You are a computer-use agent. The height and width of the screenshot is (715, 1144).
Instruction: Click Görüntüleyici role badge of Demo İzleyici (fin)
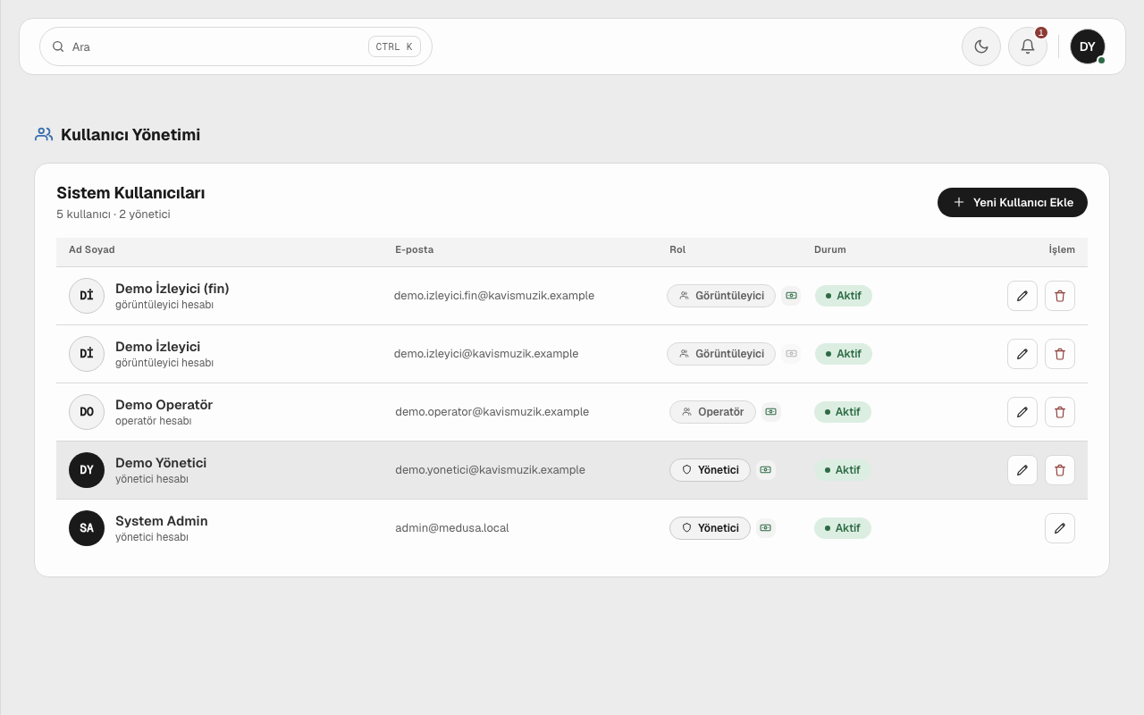click(721, 296)
